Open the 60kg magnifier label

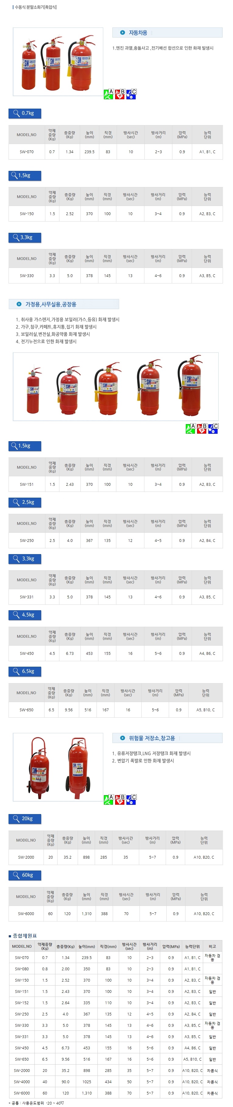click(25, 875)
